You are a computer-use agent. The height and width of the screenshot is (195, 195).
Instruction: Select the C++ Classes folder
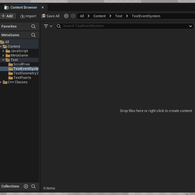point(17,82)
